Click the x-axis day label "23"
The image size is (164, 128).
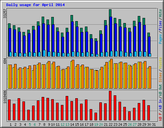(115, 124)
